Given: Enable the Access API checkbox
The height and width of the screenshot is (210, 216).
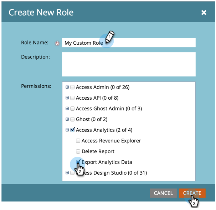Looking at the screenshot, I should (x=72, y=98).
